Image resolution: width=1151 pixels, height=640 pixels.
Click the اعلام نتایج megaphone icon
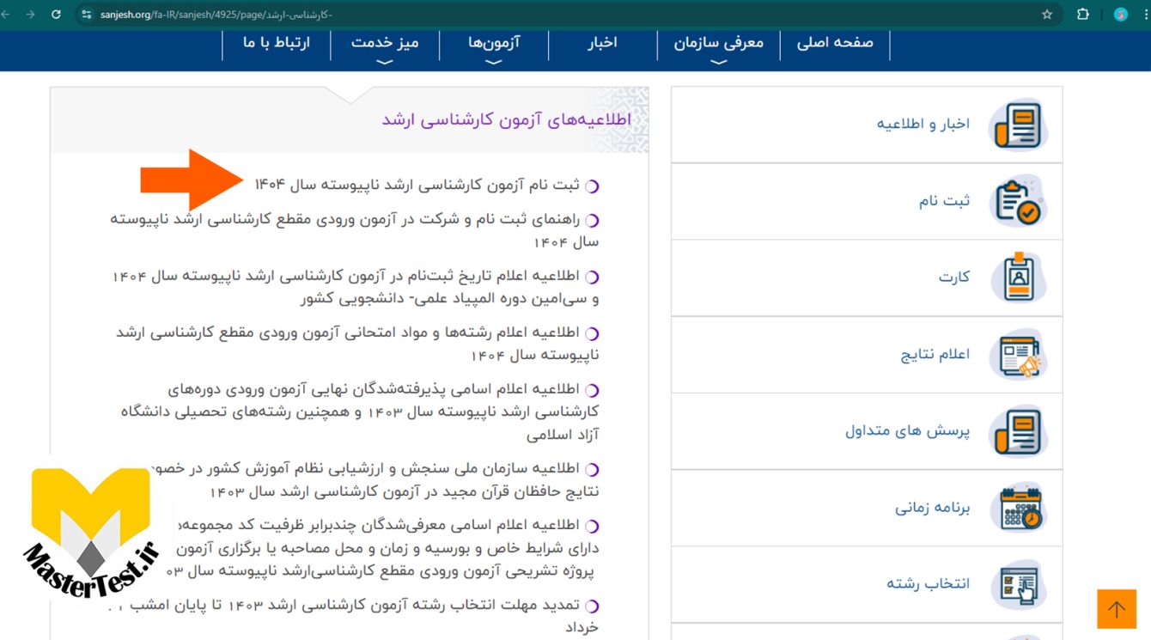1018,354
